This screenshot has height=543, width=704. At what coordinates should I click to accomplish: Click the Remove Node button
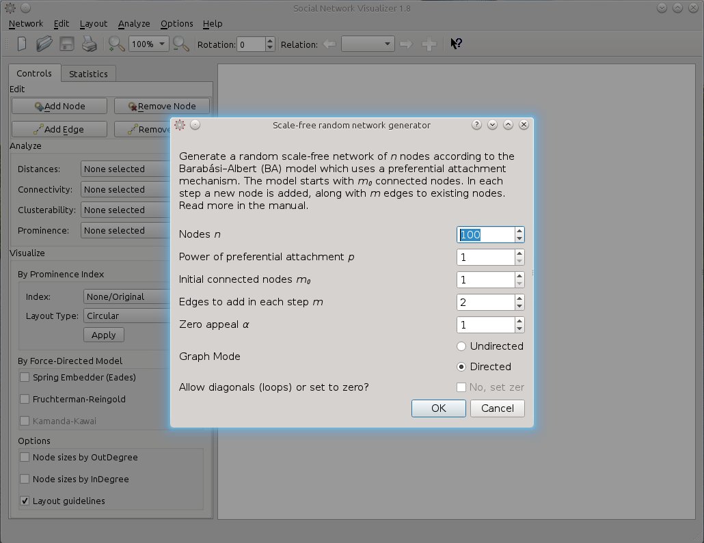pos(161,107)
